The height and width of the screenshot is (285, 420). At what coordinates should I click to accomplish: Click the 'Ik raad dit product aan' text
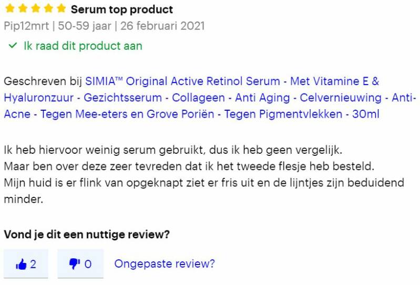click(83, 46)
